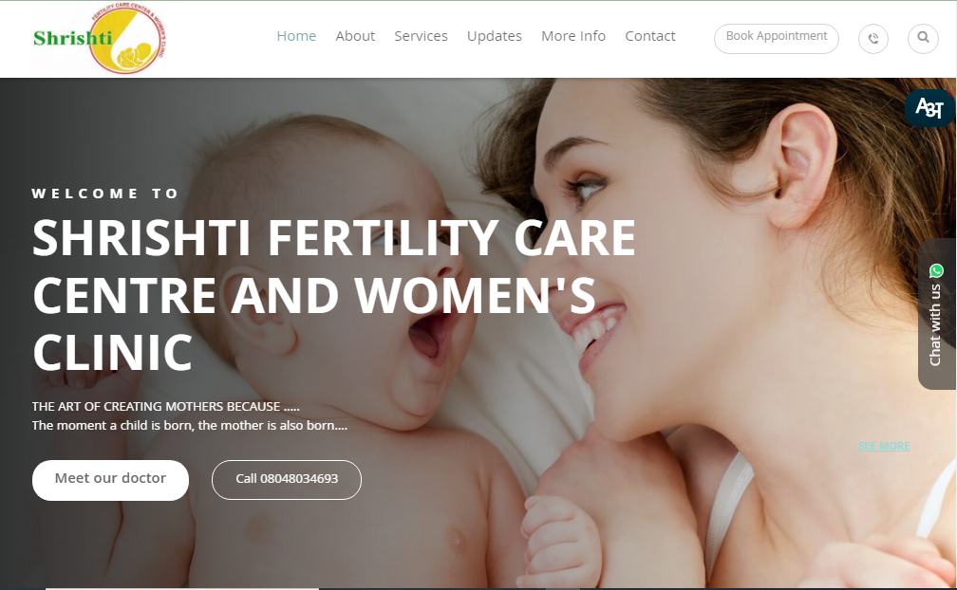
Task: Click the WhatsApp icon in chat tab
Action: coord(936,270)
